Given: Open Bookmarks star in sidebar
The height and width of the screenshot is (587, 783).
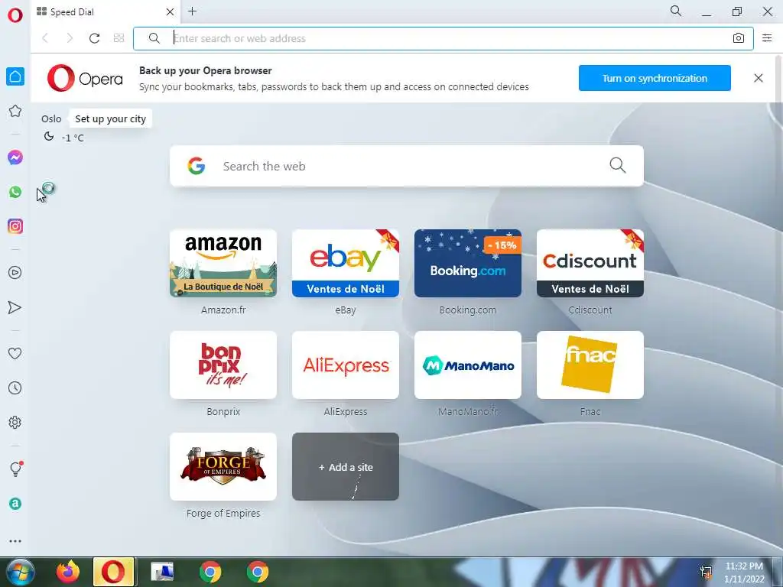Looking at the screenshot, I should pos(15,111).
